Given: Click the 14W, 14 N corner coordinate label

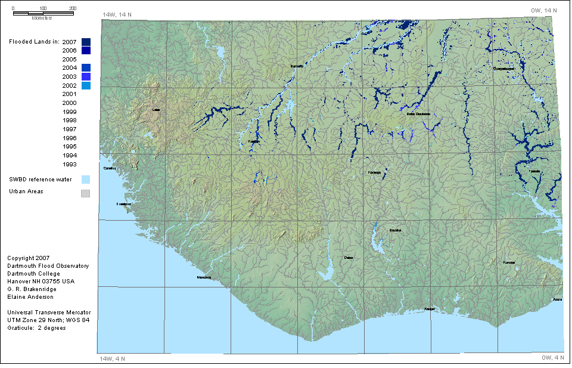Looking at the screenshot, I should [117, 14].
